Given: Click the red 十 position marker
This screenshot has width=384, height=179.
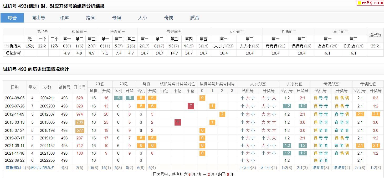Looking at the screenshot, I should [x=178, y=122].
